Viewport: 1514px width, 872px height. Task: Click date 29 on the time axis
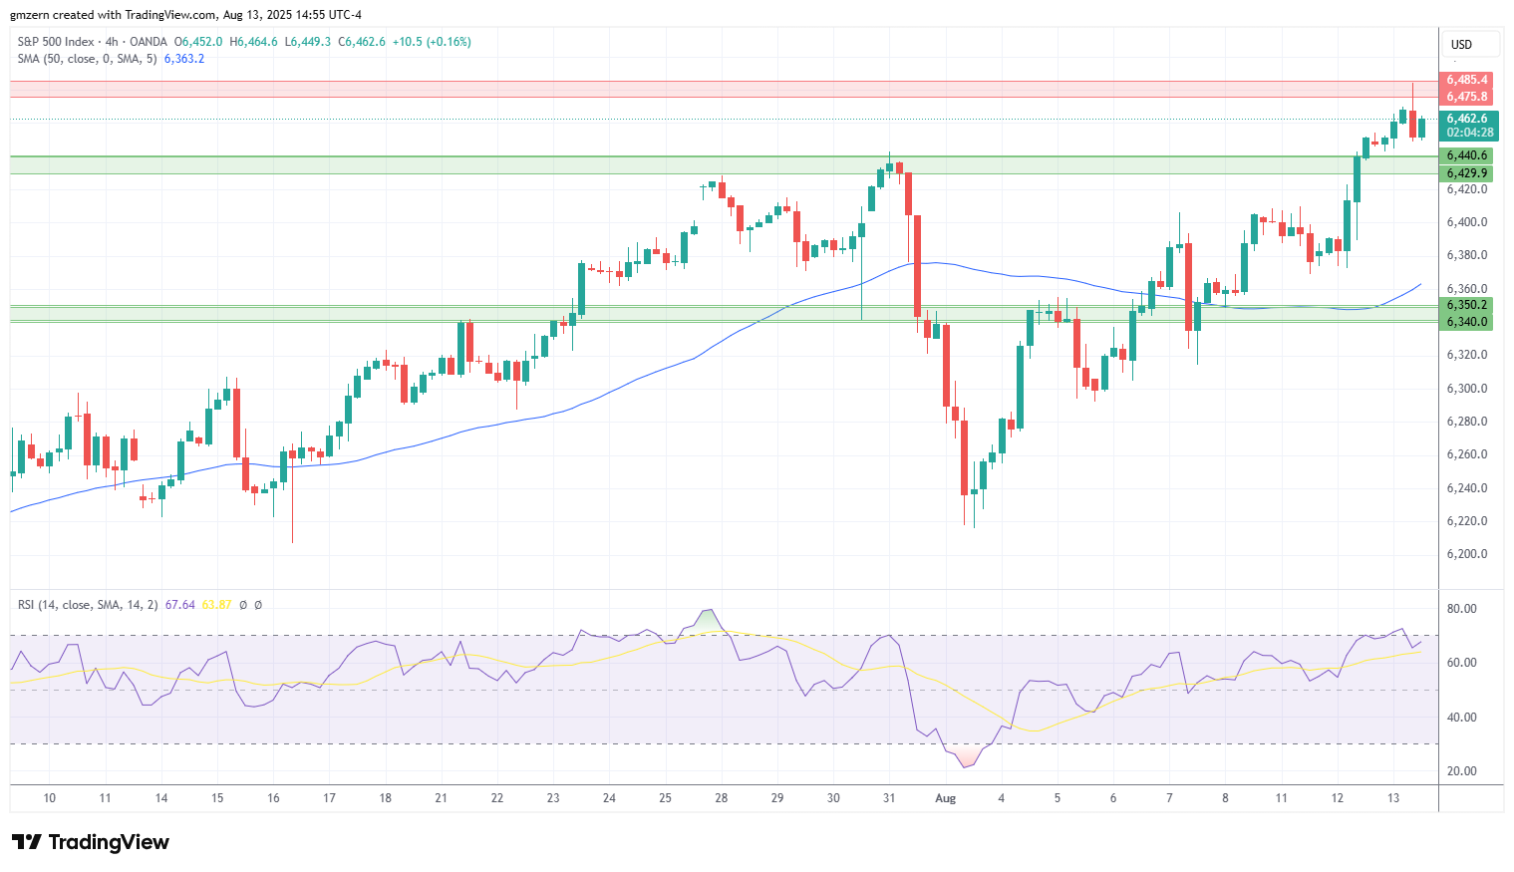click(x=777, y=798)
